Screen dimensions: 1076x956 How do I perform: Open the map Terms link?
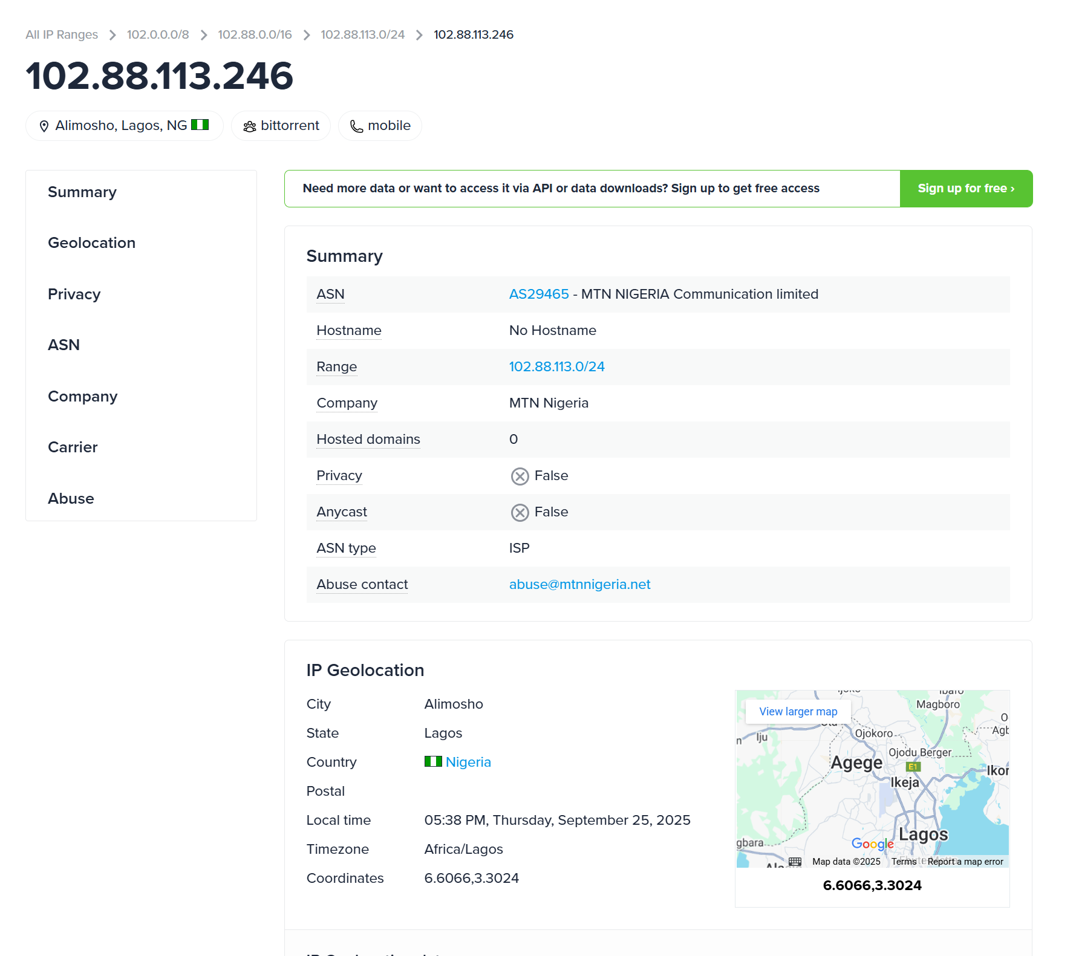pos(904,862)
